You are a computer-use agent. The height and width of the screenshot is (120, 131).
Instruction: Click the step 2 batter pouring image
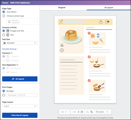(x=97, y=62)
